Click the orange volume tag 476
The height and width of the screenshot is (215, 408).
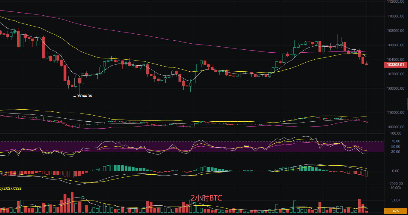[x=396, y=211]
